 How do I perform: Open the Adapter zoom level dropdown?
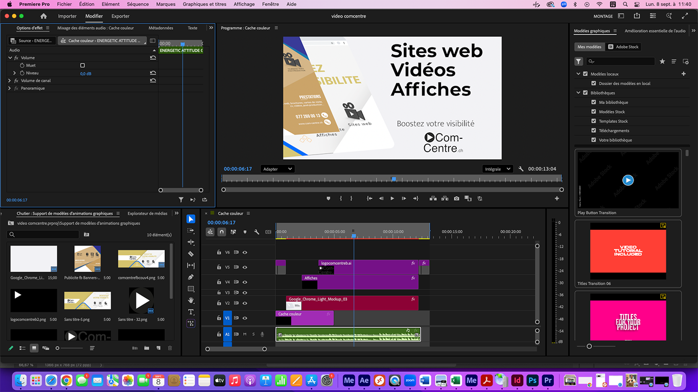pyautogui.click(x=277, y=169)
